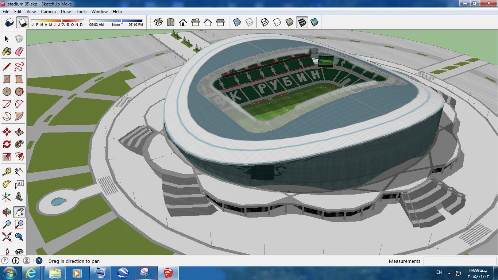498x280 pixels.
Task: Open the View menu
Action: tap(31, 12)
